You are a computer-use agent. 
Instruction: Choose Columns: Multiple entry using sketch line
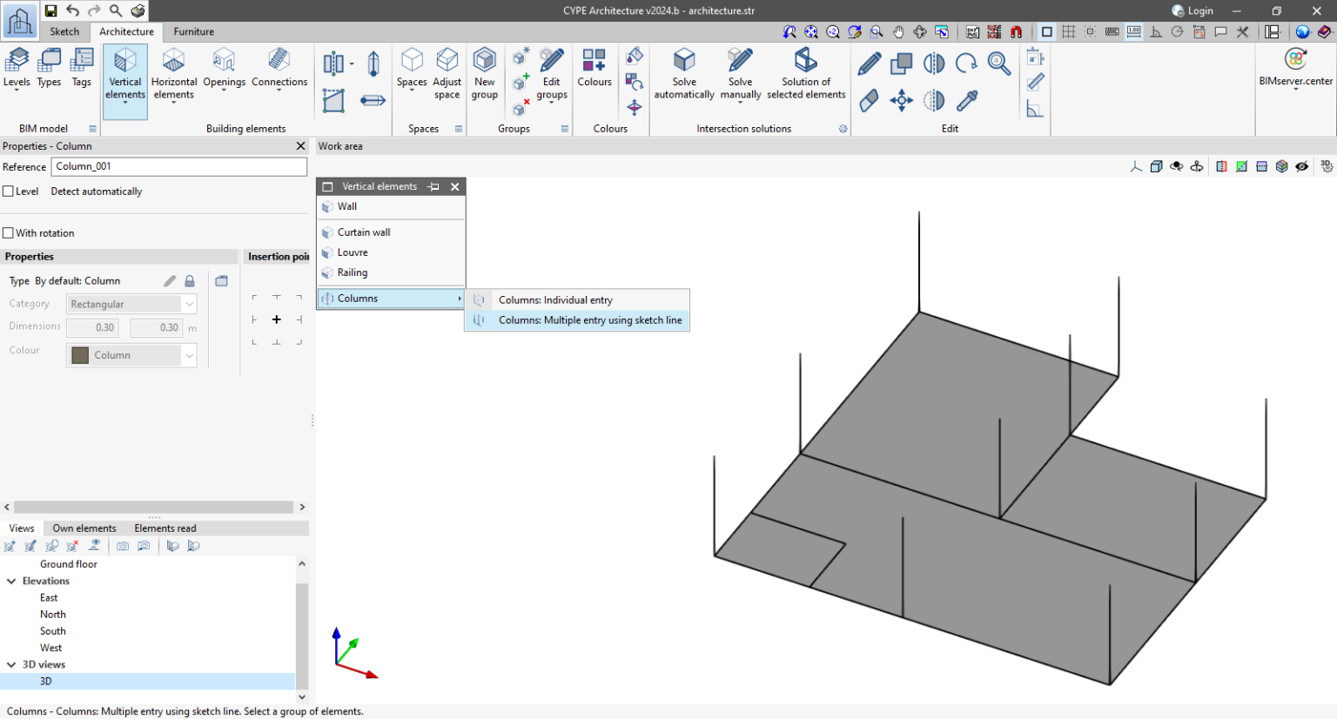589,320
